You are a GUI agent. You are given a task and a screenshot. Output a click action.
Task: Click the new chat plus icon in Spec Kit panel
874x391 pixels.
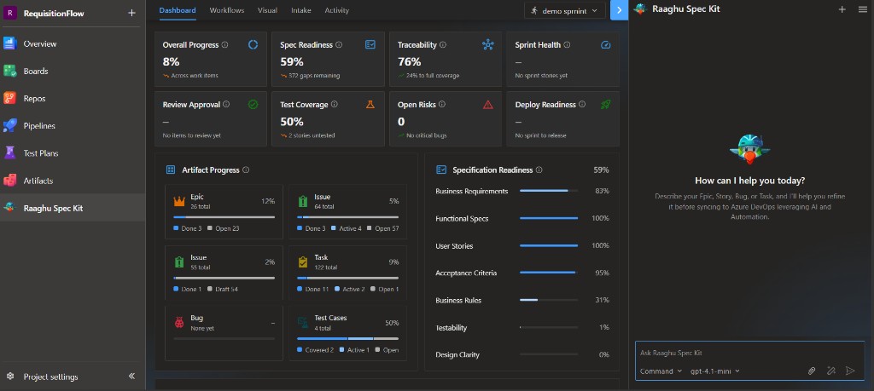tap(842, 9)
